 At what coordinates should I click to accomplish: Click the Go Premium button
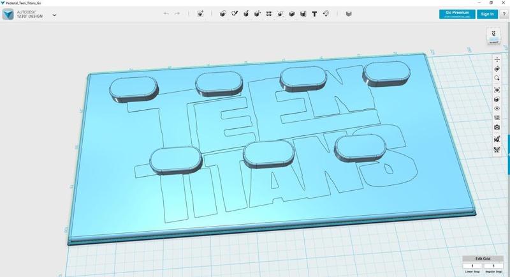coord(457,14)
